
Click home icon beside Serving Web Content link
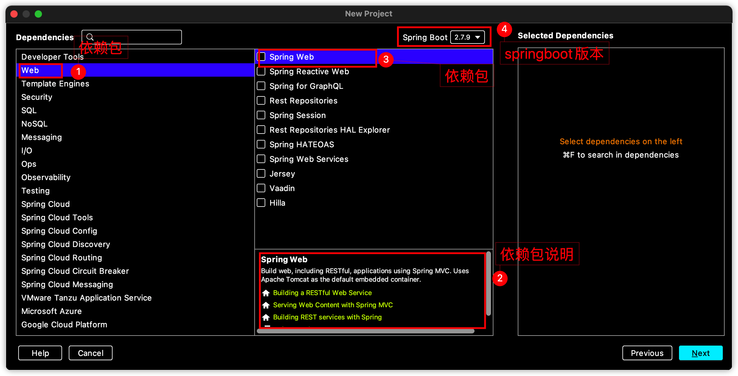click(266, 305)
